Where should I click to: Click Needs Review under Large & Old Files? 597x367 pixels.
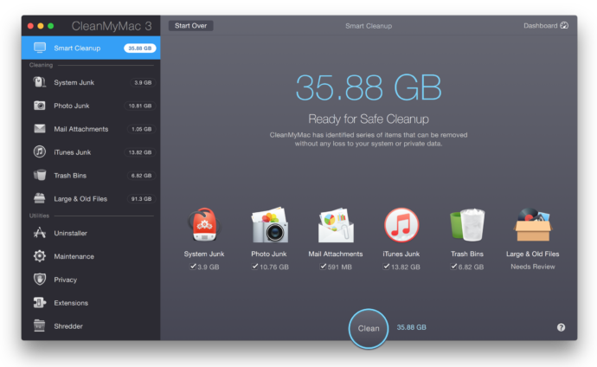point(533,267)
